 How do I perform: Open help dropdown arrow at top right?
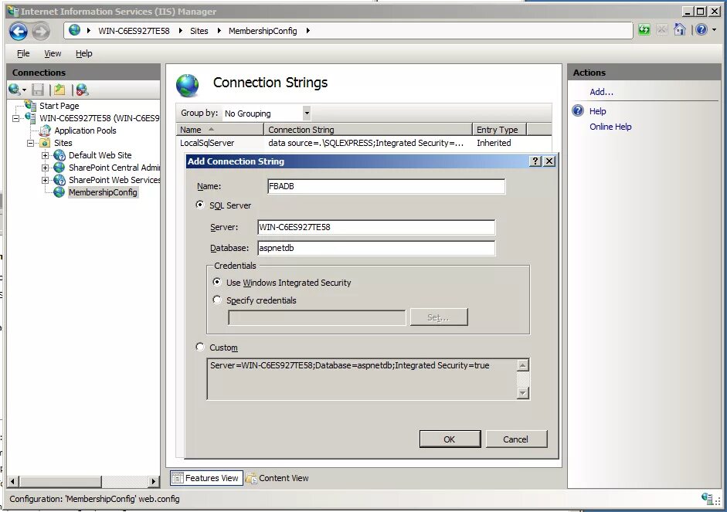[x=715, y=30]
